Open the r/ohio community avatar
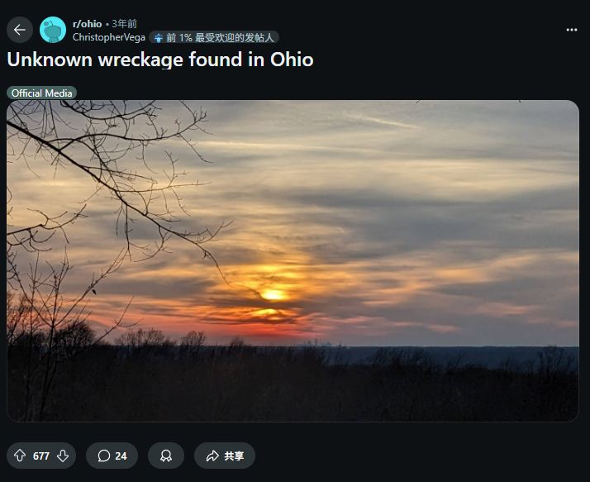The height and width of the screenshot is (482, 590). click(x=53, y=30)
